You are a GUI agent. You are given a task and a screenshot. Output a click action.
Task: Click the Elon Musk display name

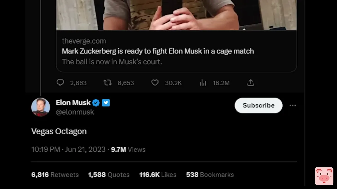73,103
